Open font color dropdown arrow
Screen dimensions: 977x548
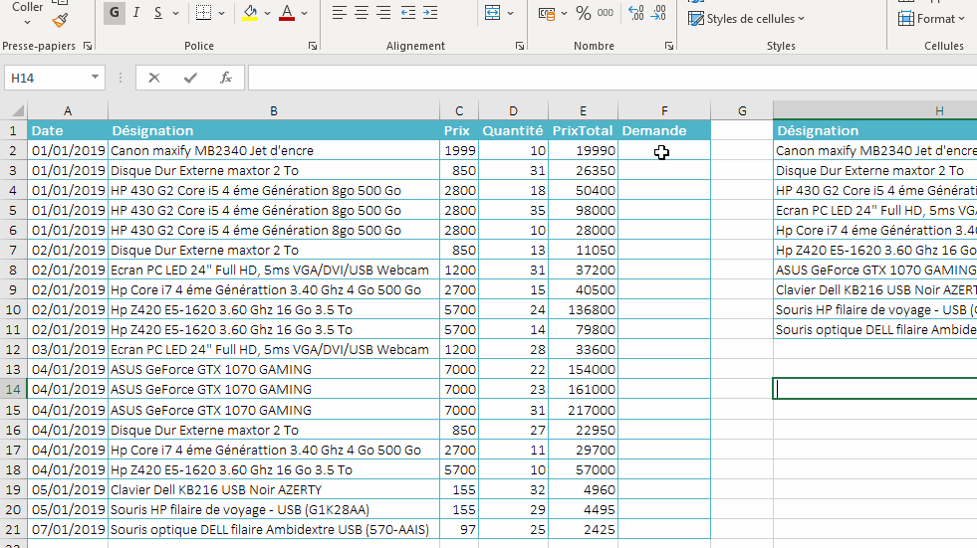point(304,13)
